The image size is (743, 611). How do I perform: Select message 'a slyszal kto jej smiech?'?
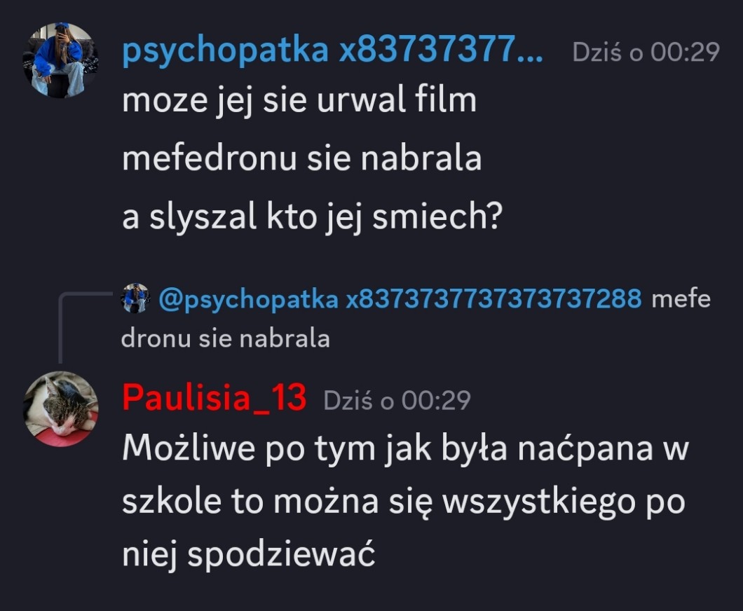312,218
